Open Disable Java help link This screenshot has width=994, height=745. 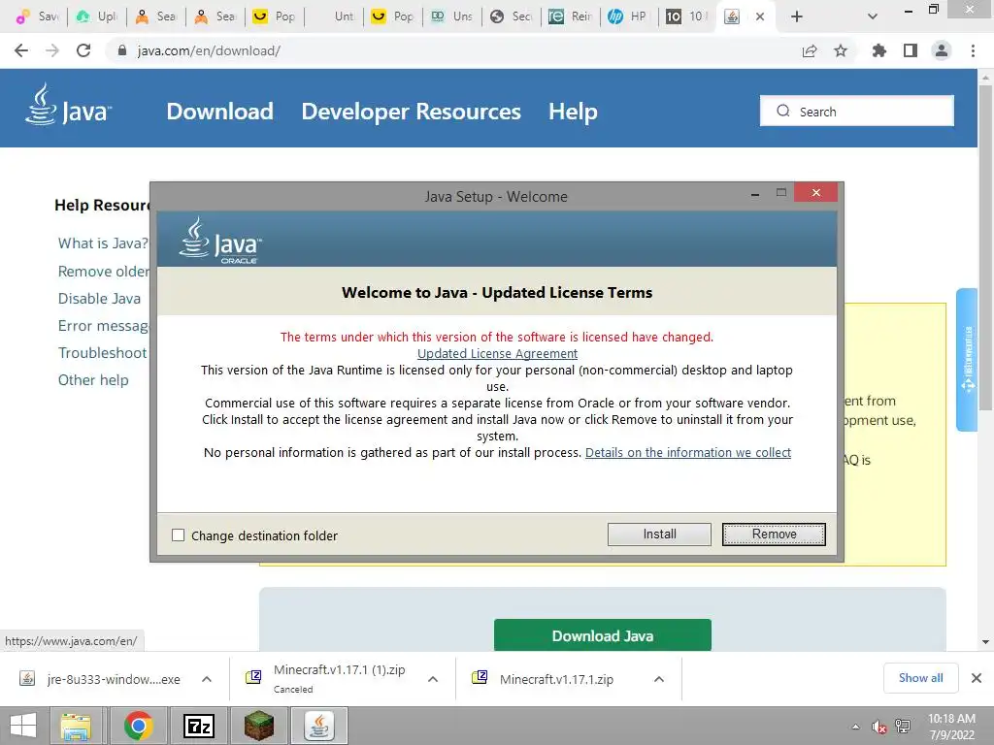tap(100, 299)
